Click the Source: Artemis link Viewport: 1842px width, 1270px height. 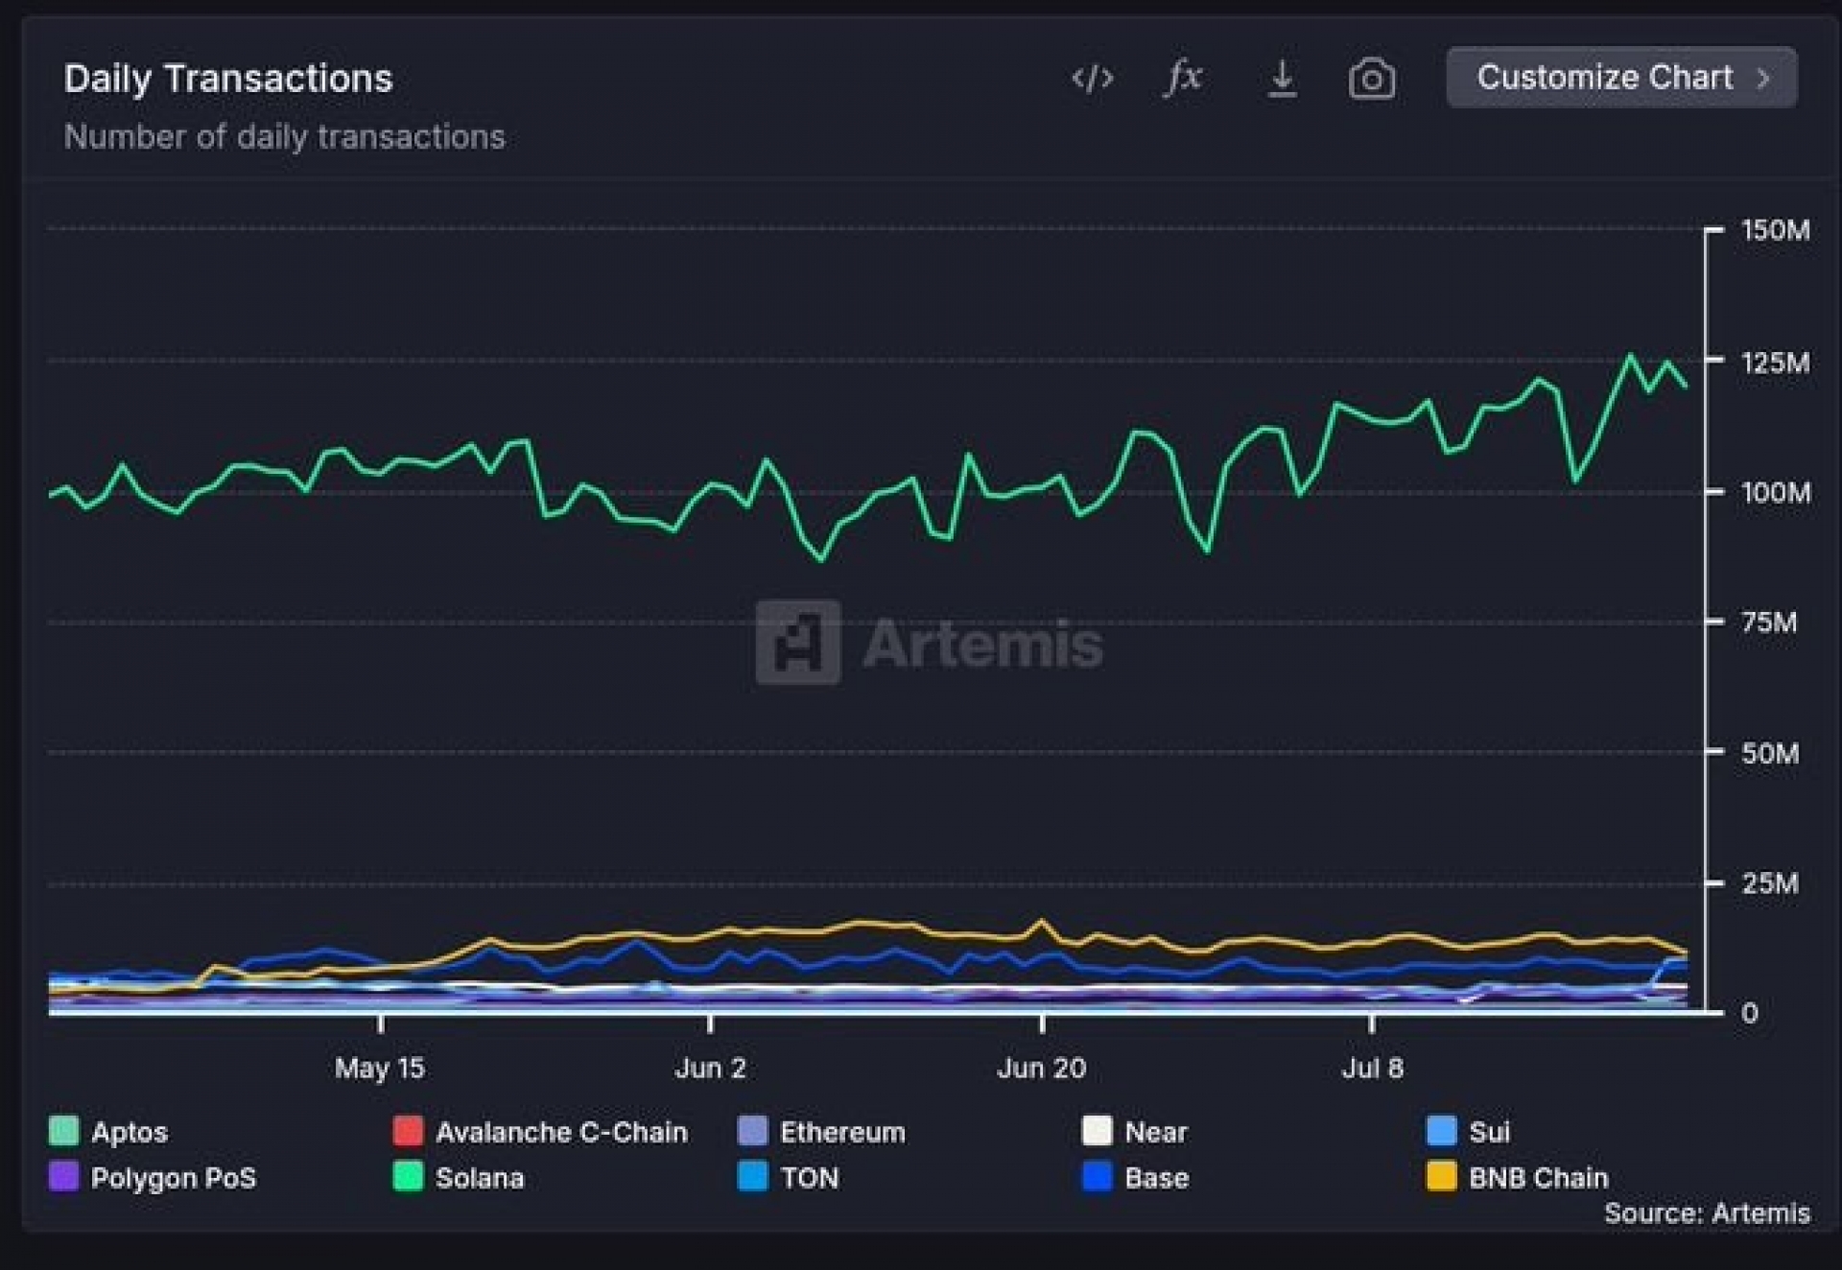(1707, 1213)
